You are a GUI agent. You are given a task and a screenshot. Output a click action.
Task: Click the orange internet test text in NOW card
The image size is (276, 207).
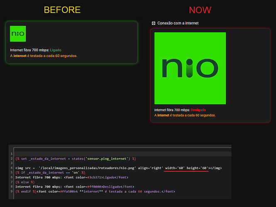(x=185, y=115)
